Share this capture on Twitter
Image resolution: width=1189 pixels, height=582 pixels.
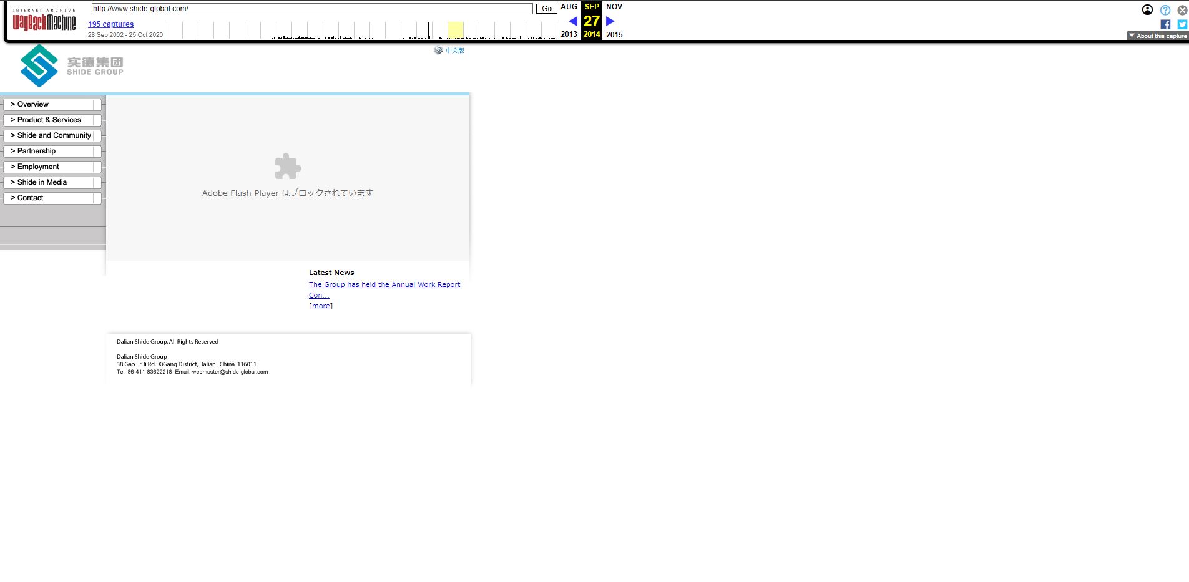tap(1182, 24)
